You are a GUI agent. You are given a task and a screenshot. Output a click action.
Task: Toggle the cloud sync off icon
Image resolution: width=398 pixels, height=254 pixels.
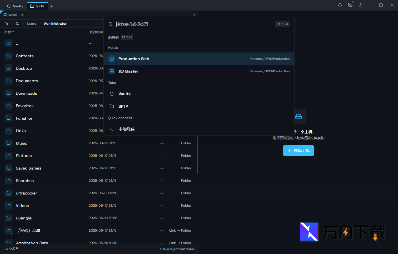(x=350, y=5)
